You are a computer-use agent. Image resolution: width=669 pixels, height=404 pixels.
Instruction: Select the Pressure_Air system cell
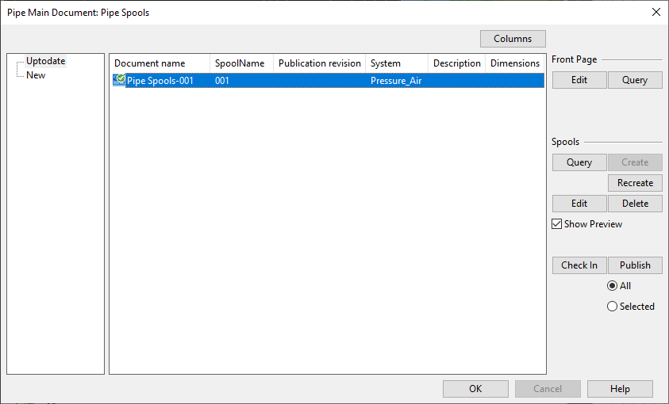pyautogui.click(x=396, y=81)
